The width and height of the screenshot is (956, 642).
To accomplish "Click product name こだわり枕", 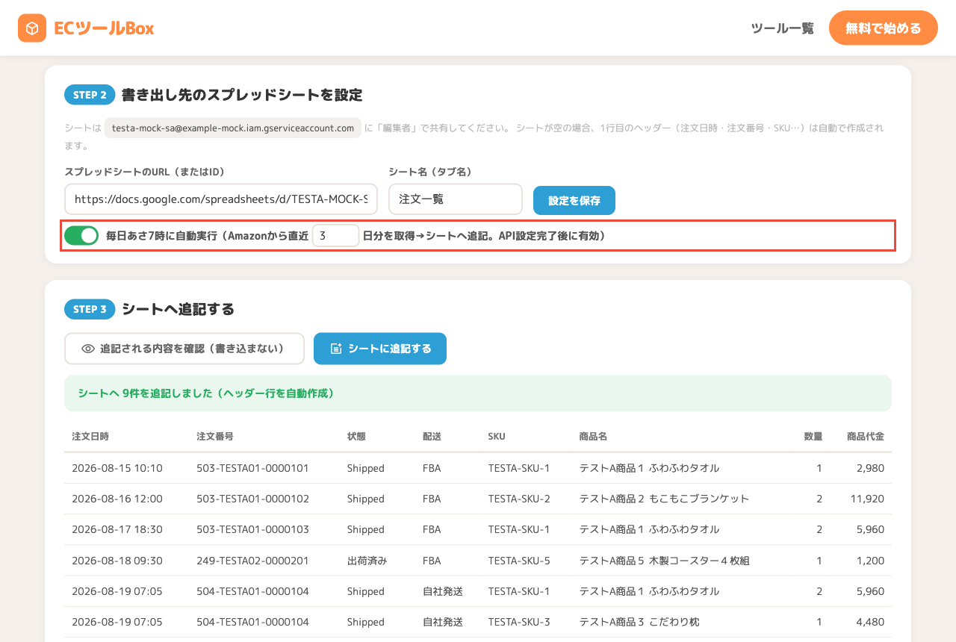I will coord(674,622).
